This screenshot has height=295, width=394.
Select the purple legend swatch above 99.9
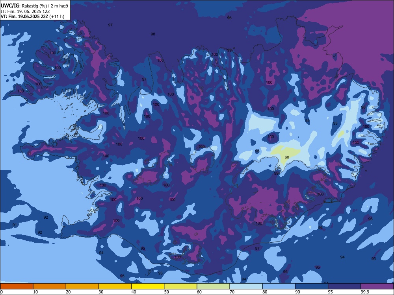coord(377,286)
